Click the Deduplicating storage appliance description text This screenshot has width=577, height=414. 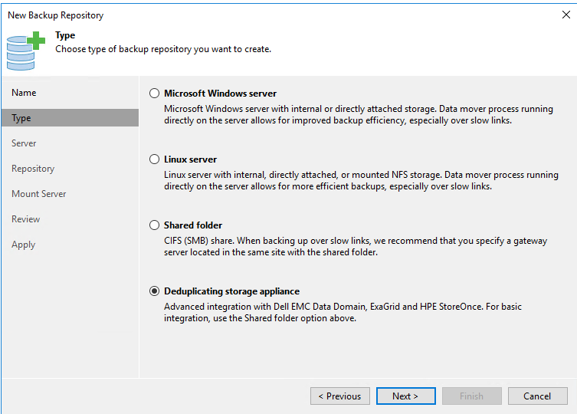click(x=343, y=312)
